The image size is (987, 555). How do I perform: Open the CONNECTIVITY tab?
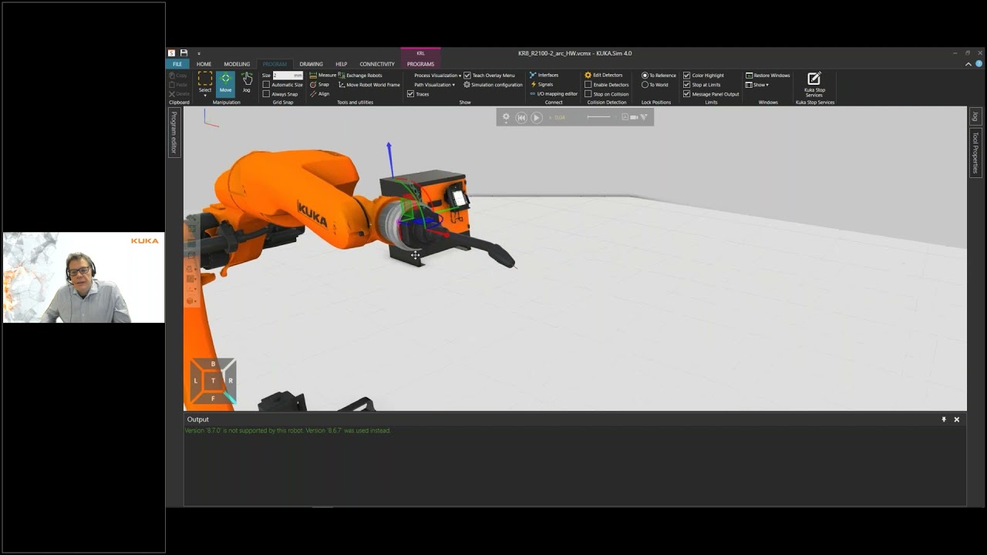(x=377, y=64)
